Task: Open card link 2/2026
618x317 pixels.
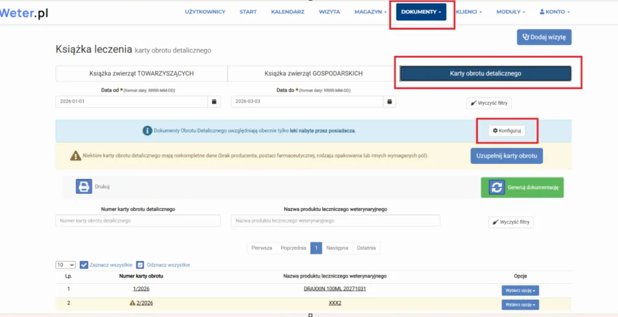Action: (x=145, y=303)
